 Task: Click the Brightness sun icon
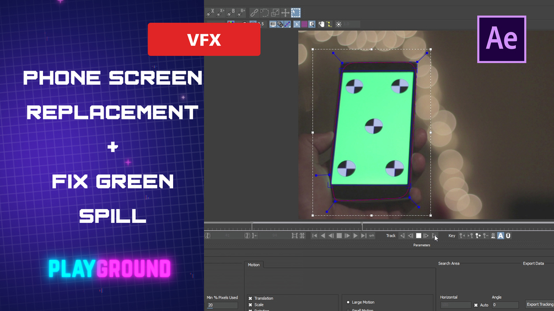coord(338,24)
